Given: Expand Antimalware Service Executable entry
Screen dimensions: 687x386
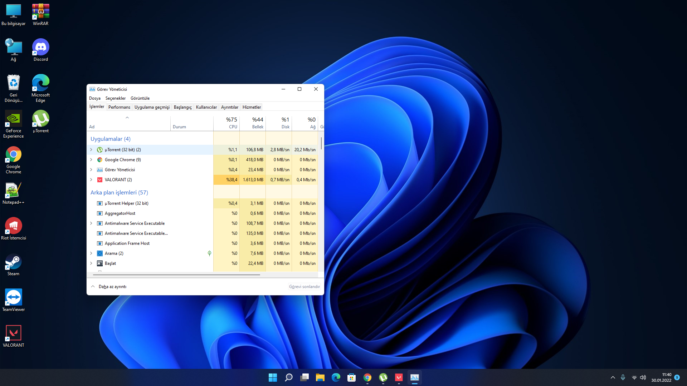Looking at the screenshot, I should pos(91,223).
